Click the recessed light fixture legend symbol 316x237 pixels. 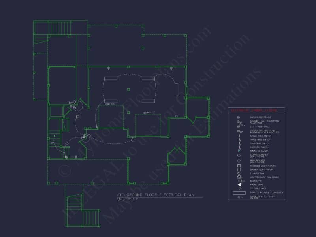click(x=239, y=166)
